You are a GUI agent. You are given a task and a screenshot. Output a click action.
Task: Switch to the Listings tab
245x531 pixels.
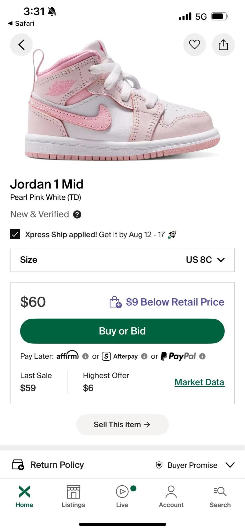point(73,496)
